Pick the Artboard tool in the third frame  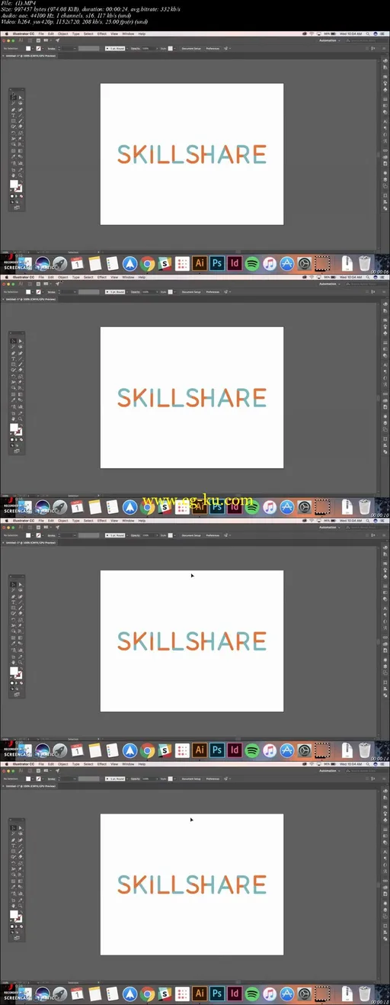pos(14,657)
